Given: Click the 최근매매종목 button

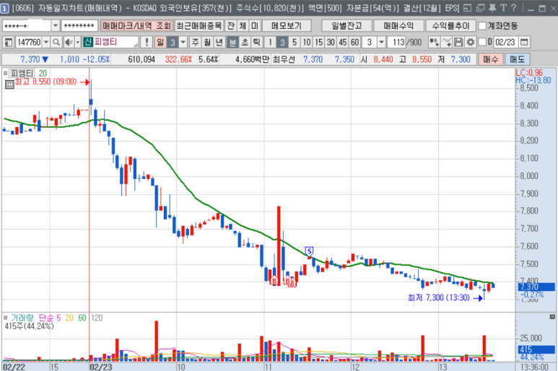Looking at the screenshot, I should click(x=199, y=25).
